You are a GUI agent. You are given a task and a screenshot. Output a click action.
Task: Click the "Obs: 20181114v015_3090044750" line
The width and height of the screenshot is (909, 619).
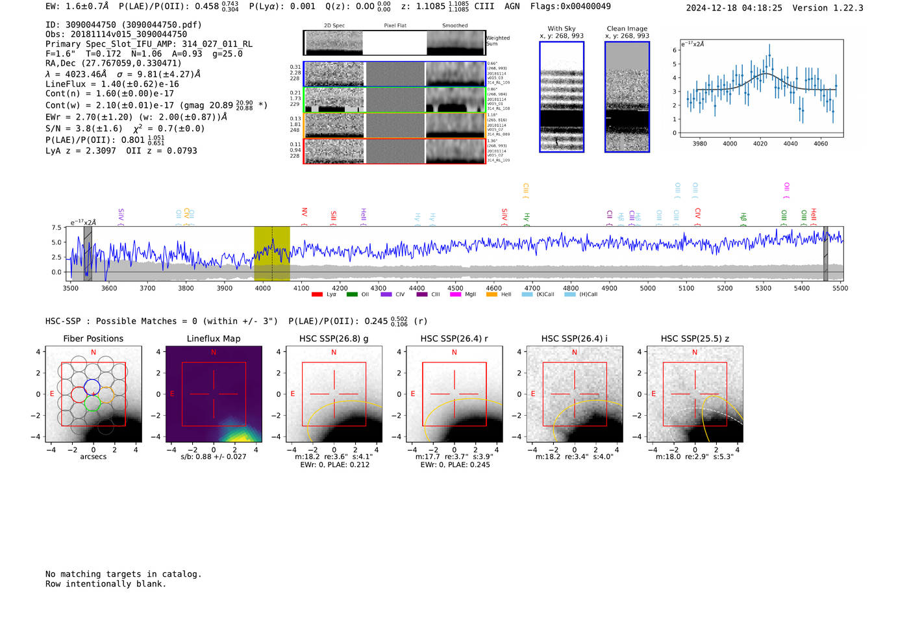tap(116, 34)
